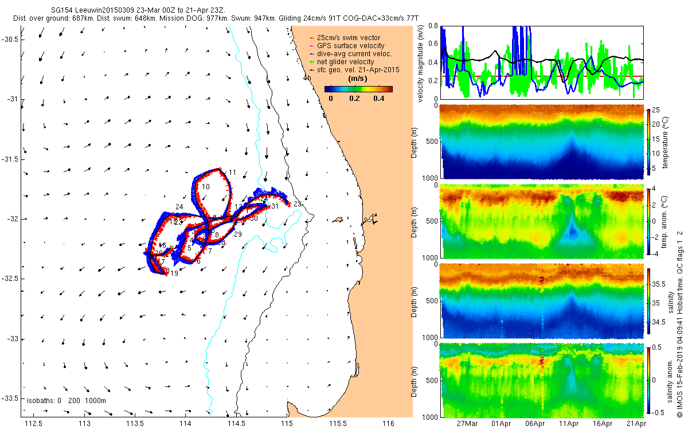Click the '115.5' longitude tick label
The width and height of the screenshot is (688, 430).
coord(338,424)
